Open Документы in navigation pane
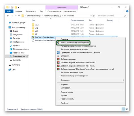 coord(18,35)
